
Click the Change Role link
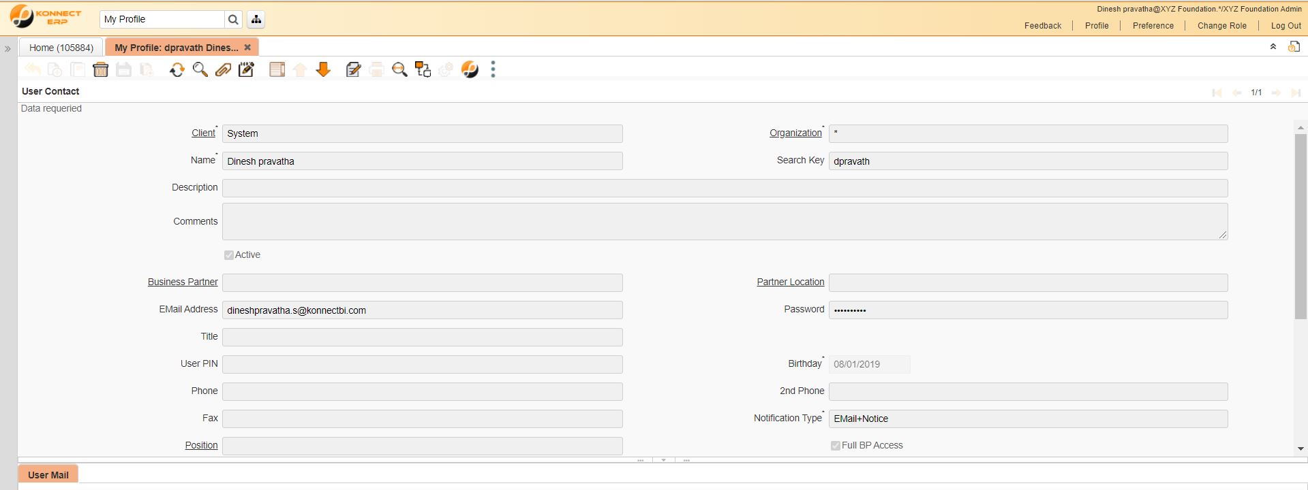[x=1222, y=26]
